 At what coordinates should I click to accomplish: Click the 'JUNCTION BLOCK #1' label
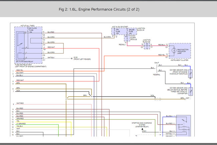click(141, 29)
